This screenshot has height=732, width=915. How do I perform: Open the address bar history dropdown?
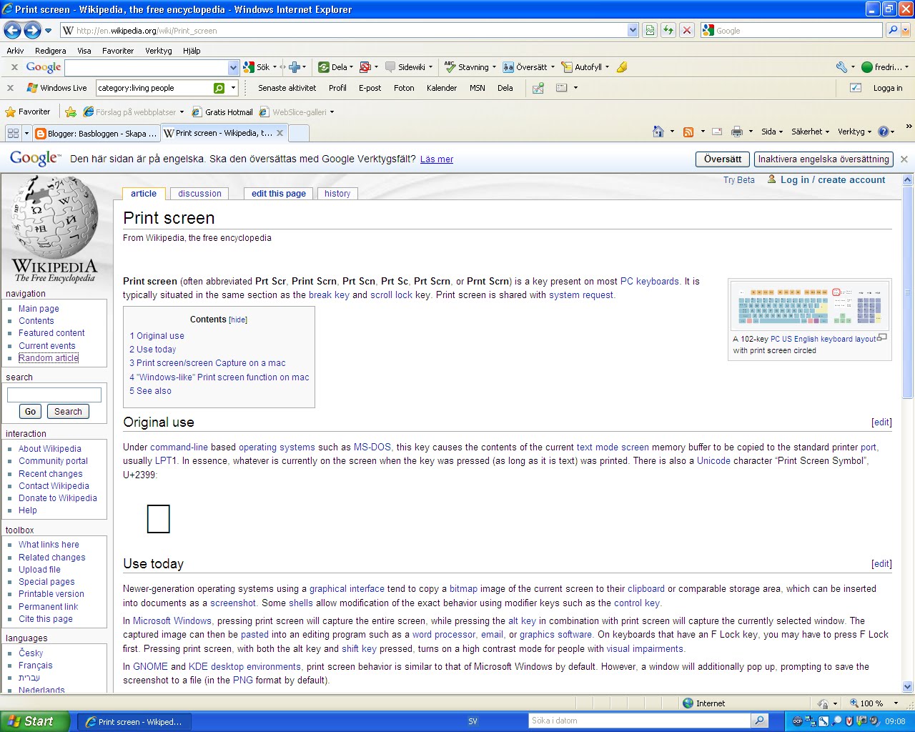pyautogui.click(x=633, y=30)
